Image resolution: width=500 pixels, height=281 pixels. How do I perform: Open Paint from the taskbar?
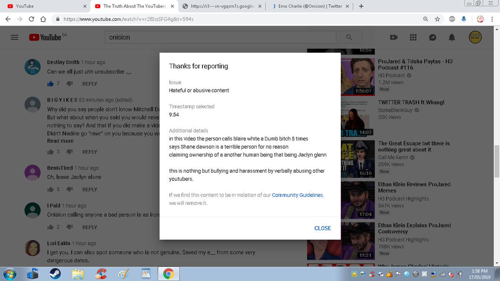click(x=123, y=274)
